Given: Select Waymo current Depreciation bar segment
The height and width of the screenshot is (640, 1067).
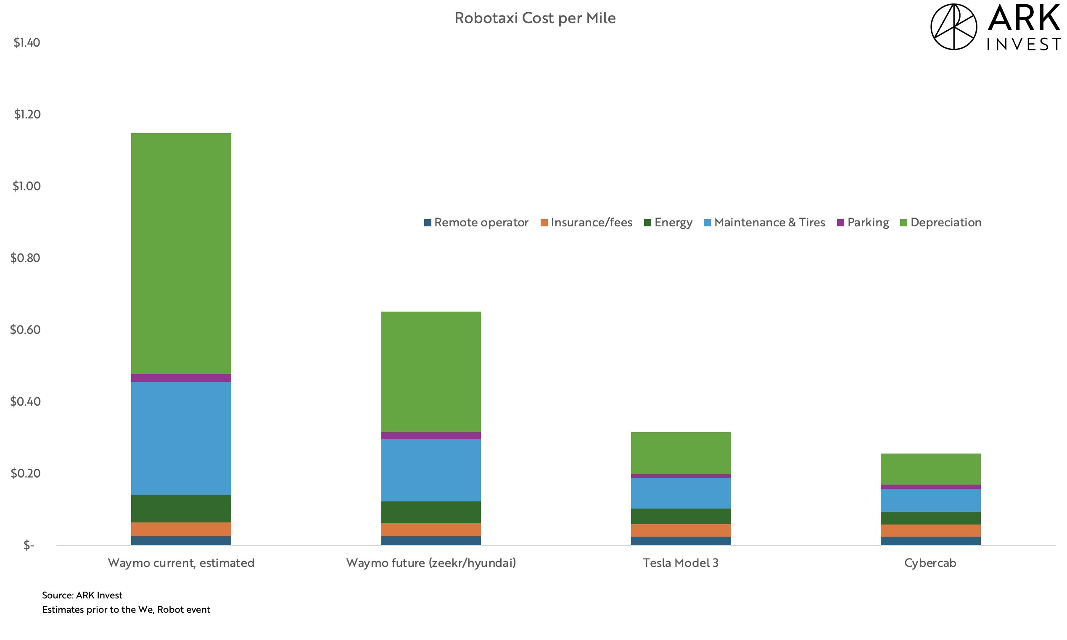Looking at the screenshot, I should tap(181, 254).
